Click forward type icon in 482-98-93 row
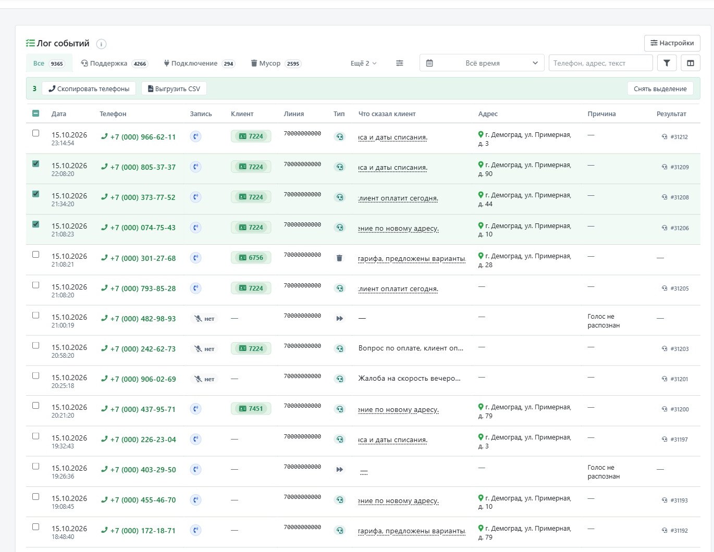Viewport: 714px width, 552px height. [340, 318]
